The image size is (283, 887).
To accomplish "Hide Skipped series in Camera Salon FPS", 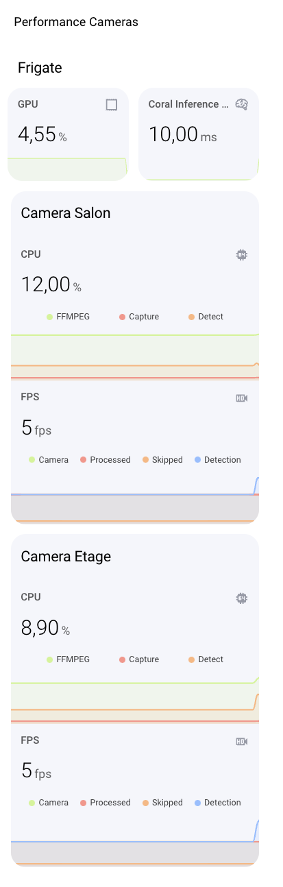I will pos(162,460).
